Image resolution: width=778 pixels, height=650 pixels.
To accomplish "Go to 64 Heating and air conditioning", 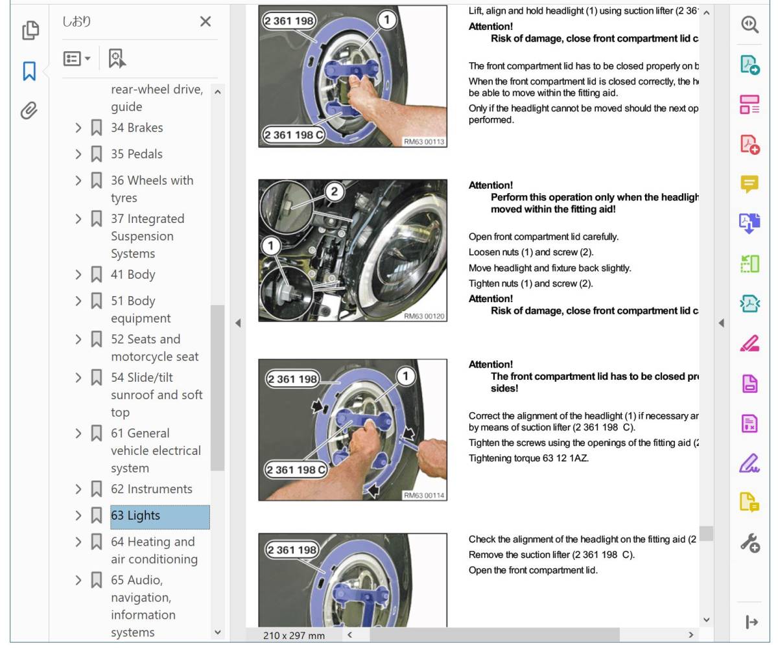I will tap(154, 550).
